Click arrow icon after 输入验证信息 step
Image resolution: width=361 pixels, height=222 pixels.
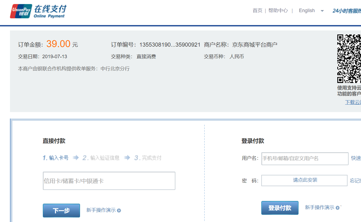coord(127,158)
